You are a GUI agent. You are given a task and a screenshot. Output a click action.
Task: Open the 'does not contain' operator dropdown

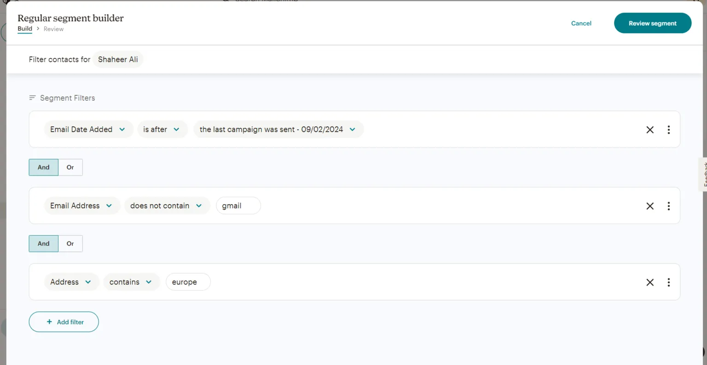[x=167, y=205]
